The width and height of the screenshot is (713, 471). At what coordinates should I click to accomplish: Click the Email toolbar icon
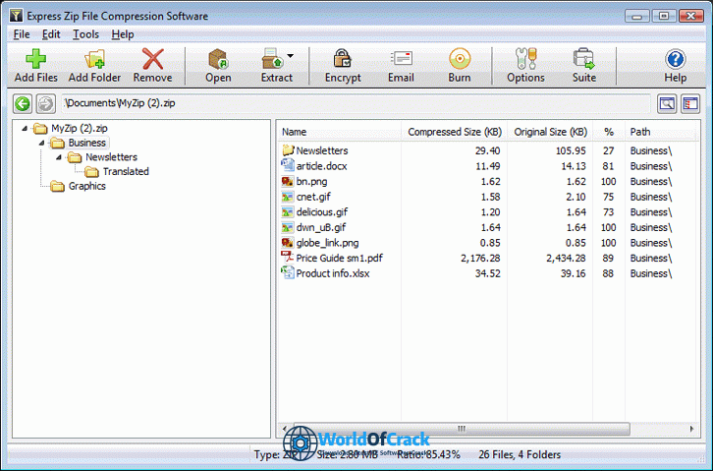[401, 59]
